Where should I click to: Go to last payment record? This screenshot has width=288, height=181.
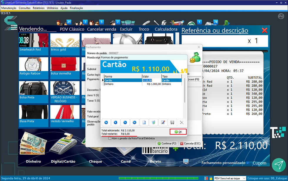135,123
